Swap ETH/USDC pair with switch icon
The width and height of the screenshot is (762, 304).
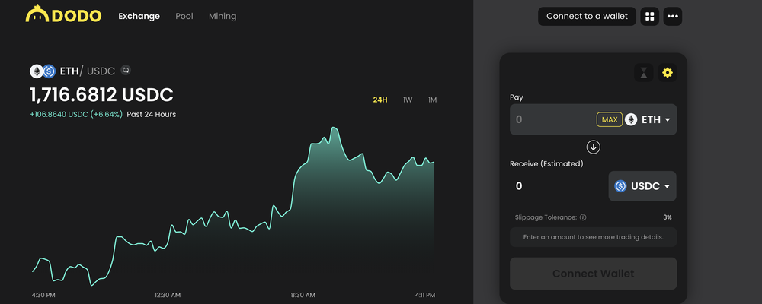126,71
